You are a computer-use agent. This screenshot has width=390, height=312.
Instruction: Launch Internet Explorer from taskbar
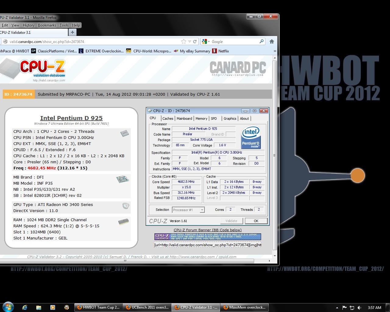[x=25, y=307]
